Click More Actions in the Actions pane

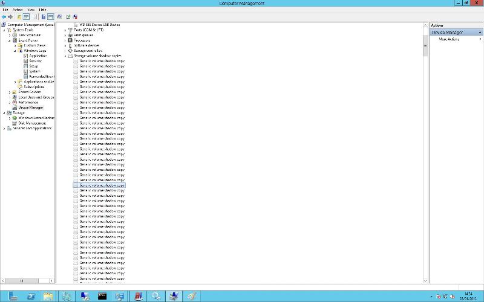pyautogui.click(x=449, y=39)
